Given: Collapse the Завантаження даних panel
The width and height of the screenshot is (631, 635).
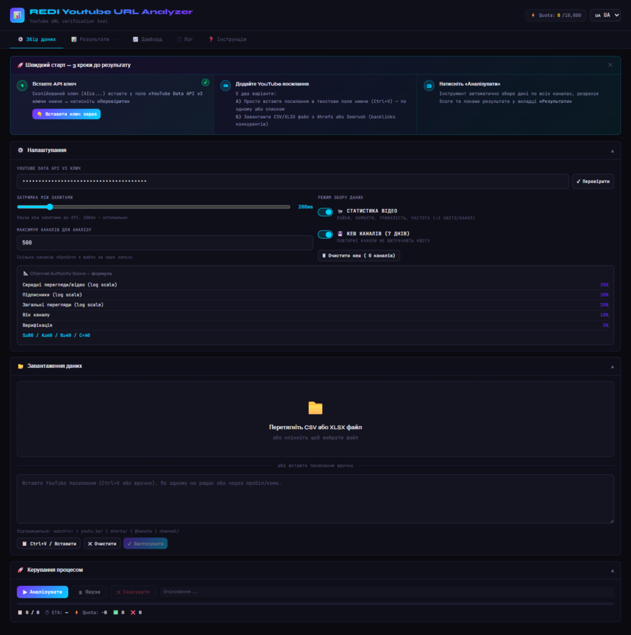Looking at the screenshot, I should pos(612,366).
